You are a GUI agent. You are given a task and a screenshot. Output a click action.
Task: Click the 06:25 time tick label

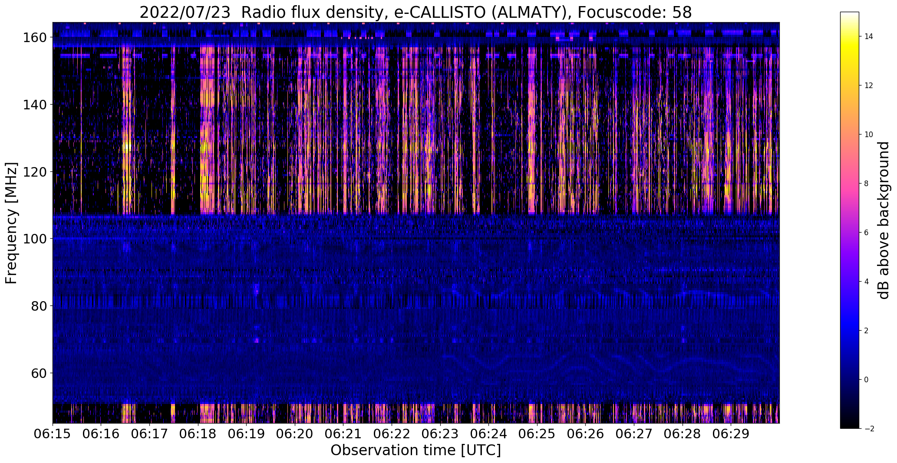click(x=537, y=434)
